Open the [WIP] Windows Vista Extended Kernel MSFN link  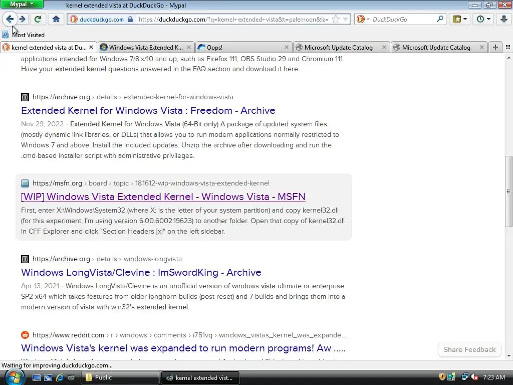163,197
